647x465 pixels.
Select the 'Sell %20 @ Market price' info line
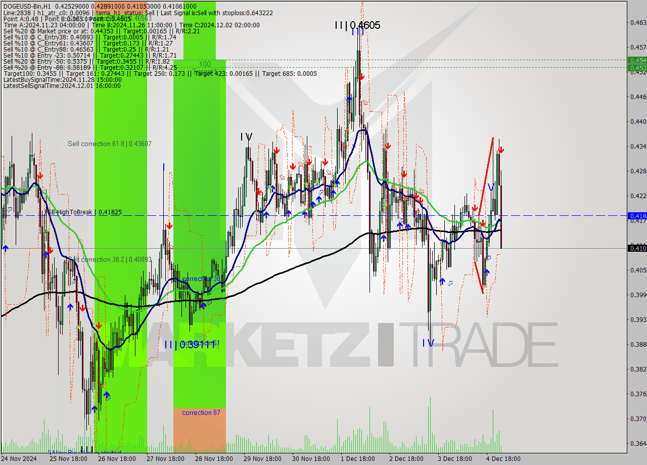tap(102, 31)
